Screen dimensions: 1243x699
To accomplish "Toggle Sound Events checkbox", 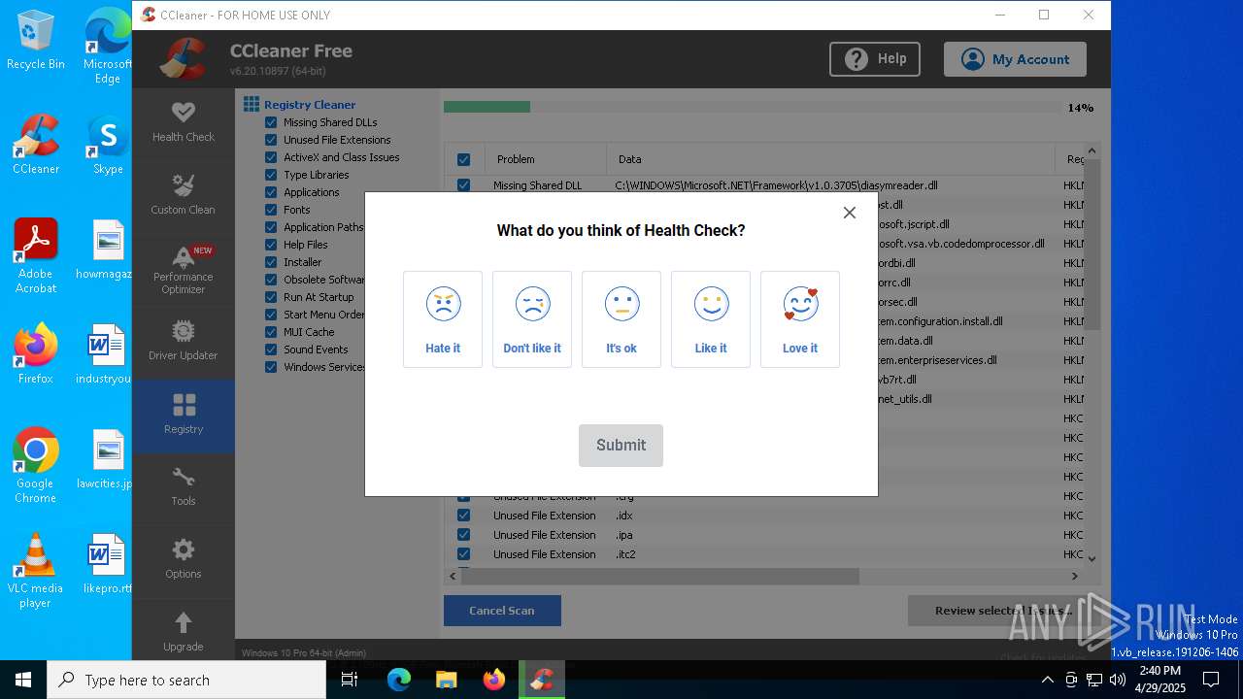I will pyautogui.click(x=271, y=349).
